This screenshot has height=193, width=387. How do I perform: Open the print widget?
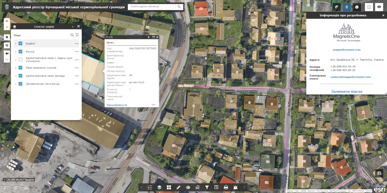point(226,187)
